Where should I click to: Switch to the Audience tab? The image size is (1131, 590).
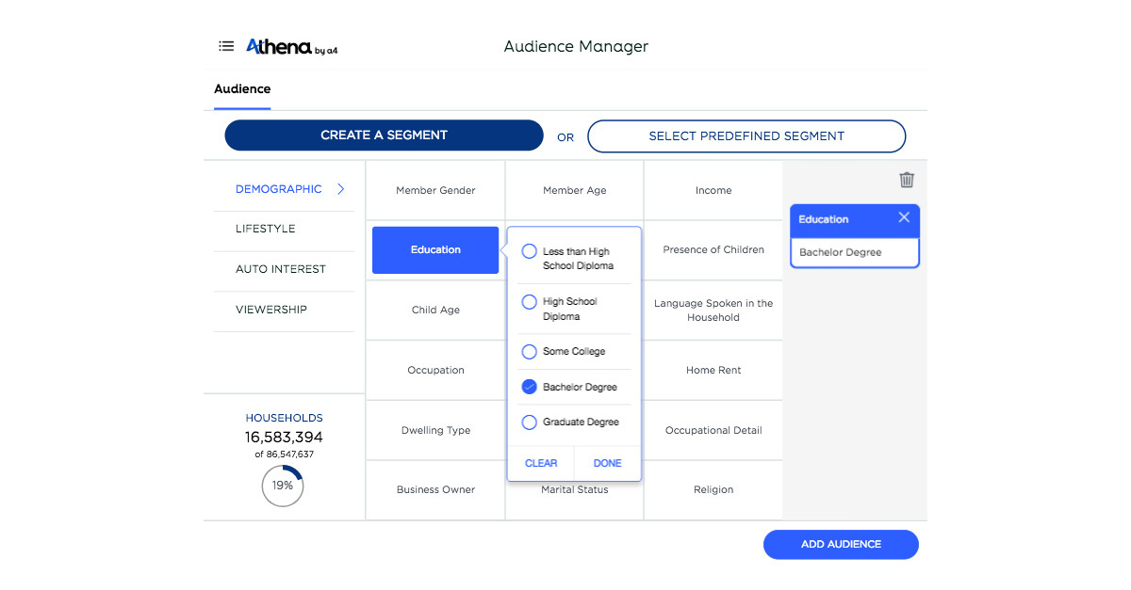pyautogui.click(x=241, y=88)
